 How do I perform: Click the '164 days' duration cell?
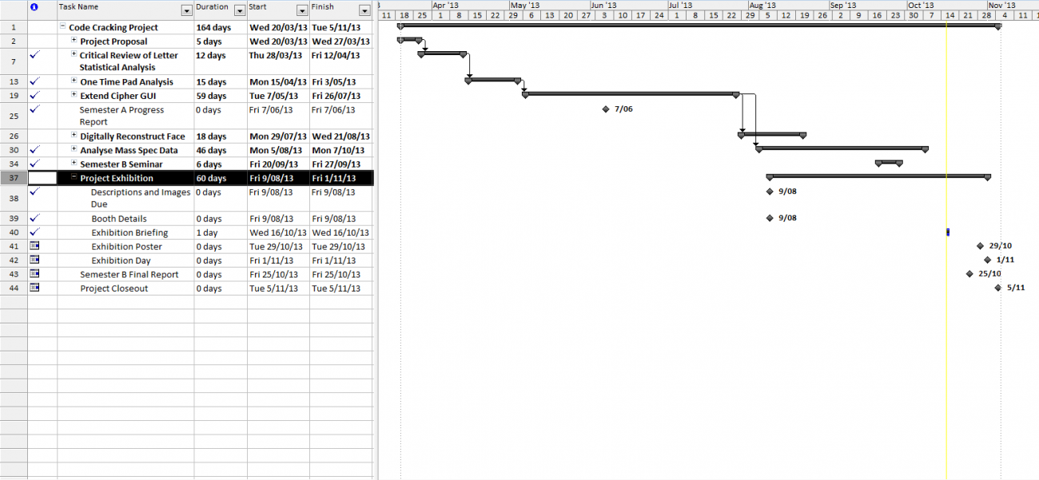pyautogui.click(x=220, y=27)
